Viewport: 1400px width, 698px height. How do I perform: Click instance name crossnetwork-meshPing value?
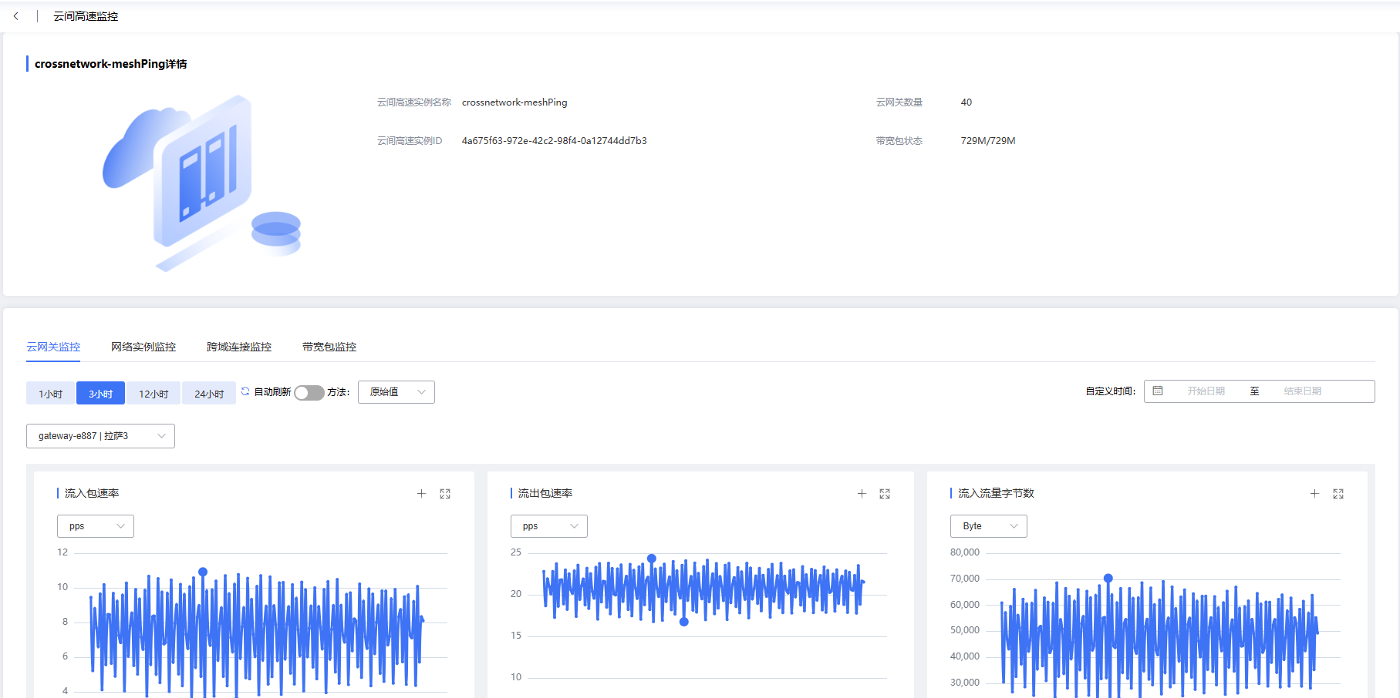coord(514,102)
